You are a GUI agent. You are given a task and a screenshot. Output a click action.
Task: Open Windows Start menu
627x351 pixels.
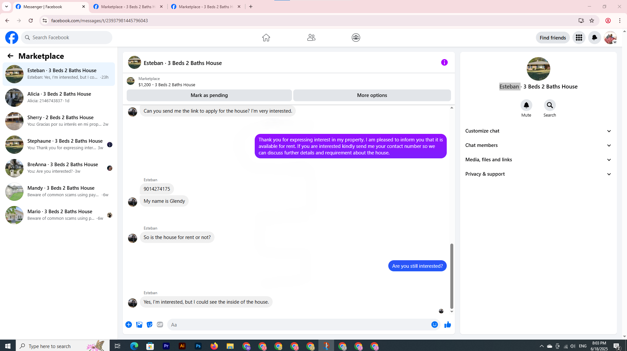8,346
